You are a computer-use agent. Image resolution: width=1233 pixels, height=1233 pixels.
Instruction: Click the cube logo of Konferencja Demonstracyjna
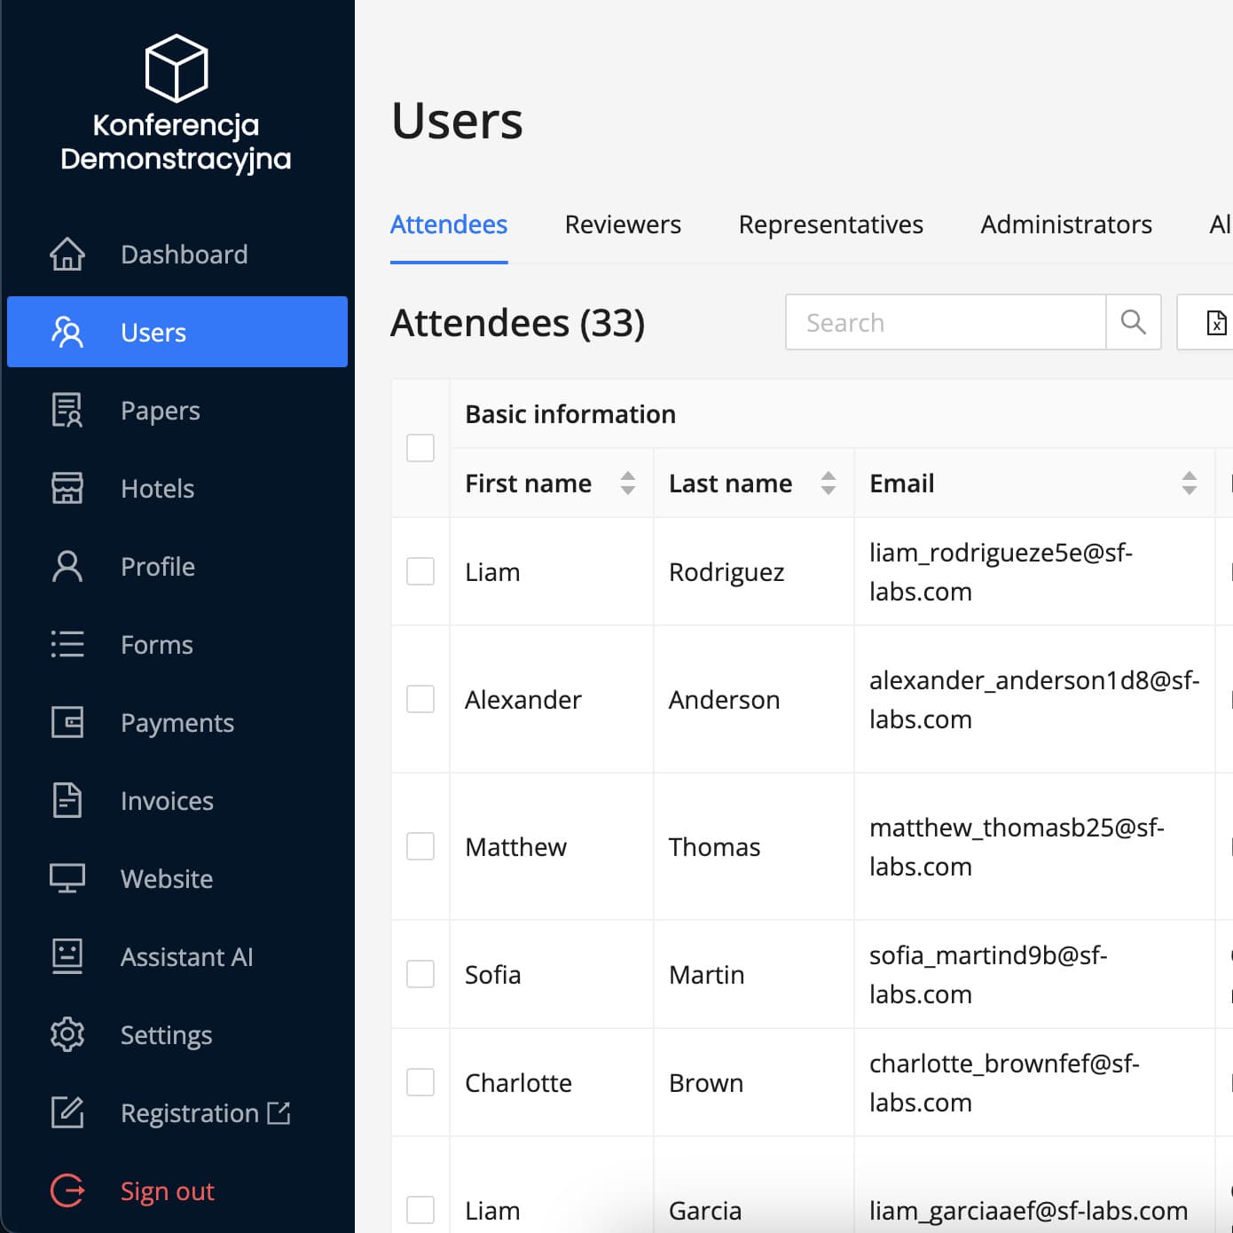177,68
